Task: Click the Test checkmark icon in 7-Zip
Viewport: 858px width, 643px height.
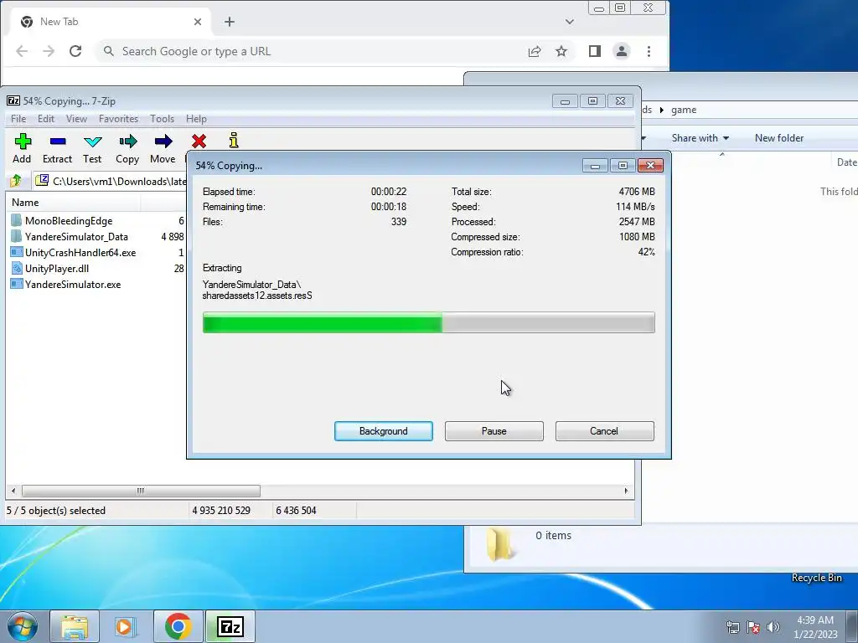Action: (x=92, y=141)
